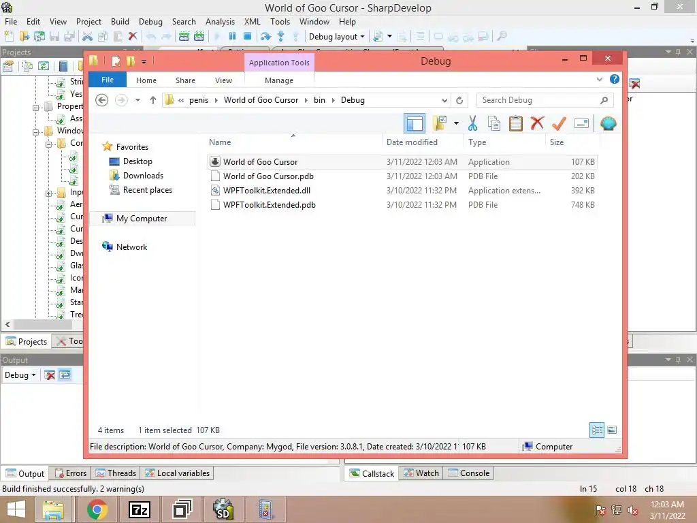Toggle word wrap in Output panel
Screen dimensions: 697x523
[x=65, y=375]
